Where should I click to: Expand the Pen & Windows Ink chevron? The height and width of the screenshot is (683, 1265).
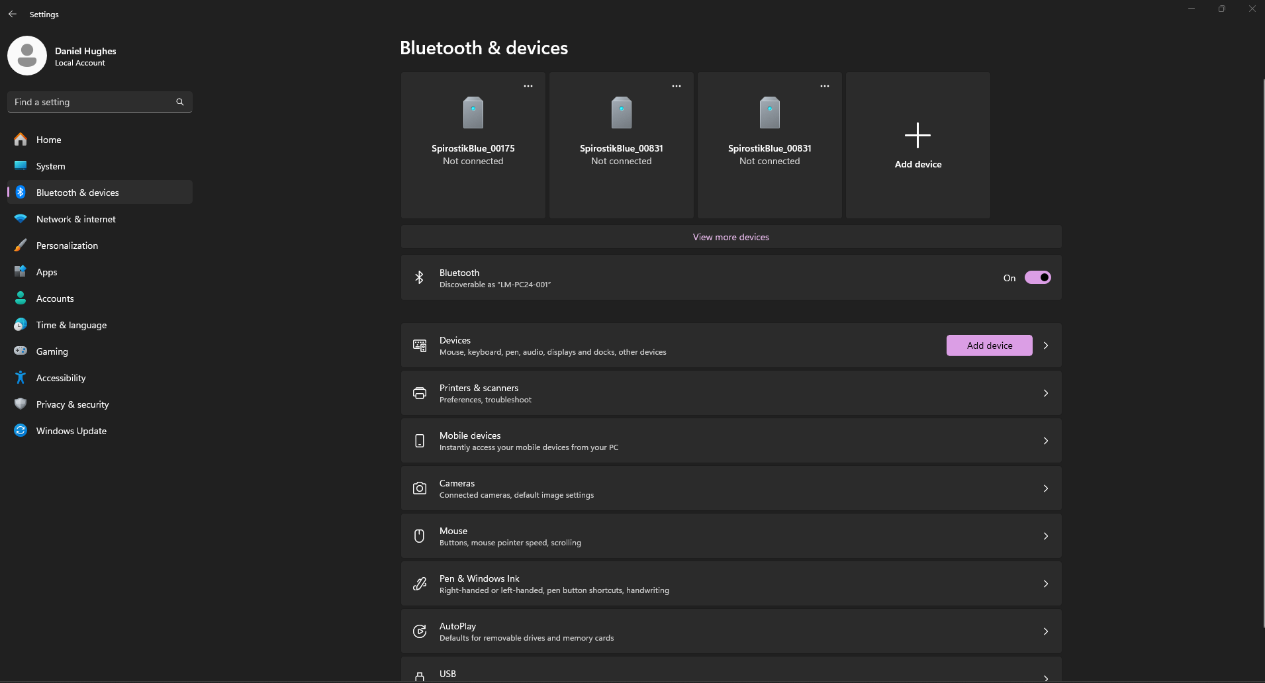(1046, 584)
